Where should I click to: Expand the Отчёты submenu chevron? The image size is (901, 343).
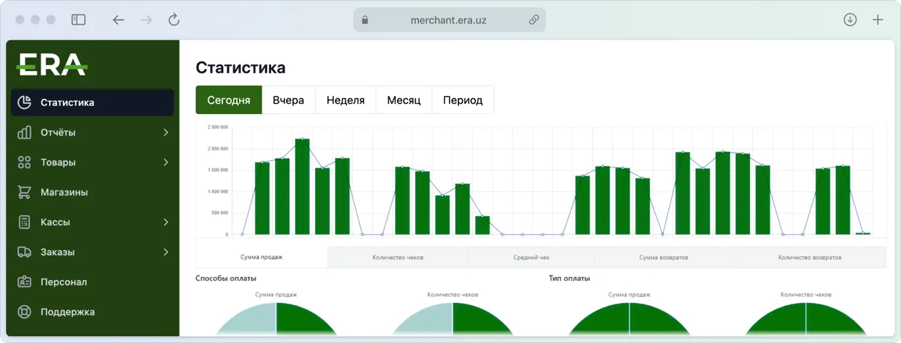pos(166,133)
